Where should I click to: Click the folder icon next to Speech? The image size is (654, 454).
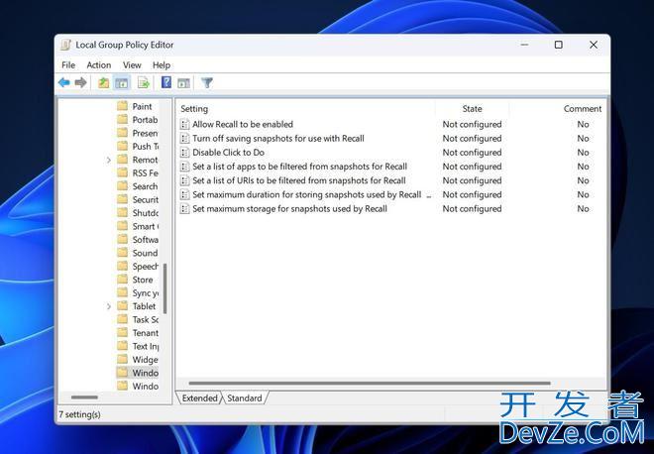click(x=122, y=266)
